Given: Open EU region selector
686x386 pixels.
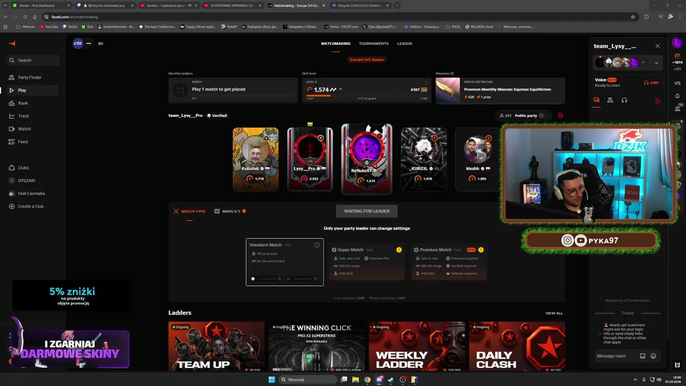Looking at the screenshot, I should tap(100, 43).
